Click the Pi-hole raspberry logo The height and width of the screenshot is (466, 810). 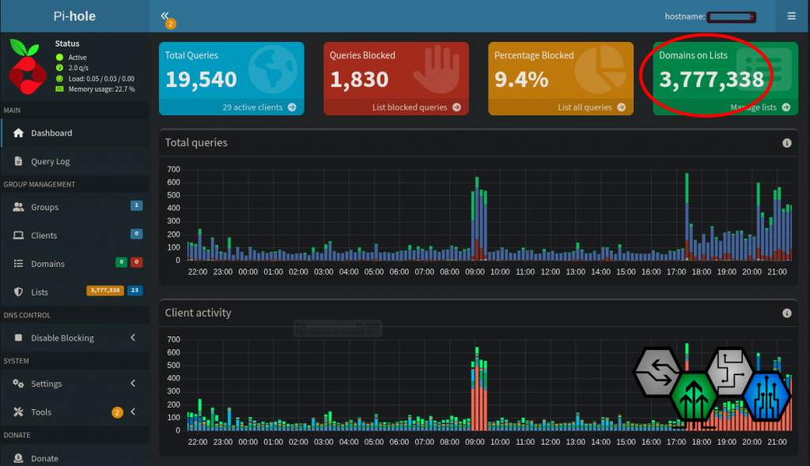[x=28, y=66]
